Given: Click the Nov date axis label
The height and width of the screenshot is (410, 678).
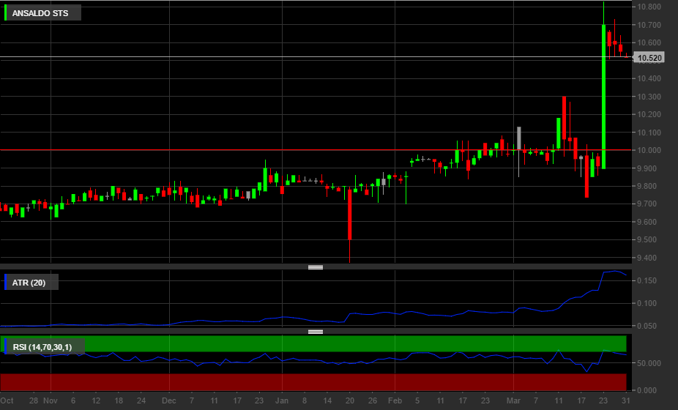Looking at the screenshot, I should (51, 400).
